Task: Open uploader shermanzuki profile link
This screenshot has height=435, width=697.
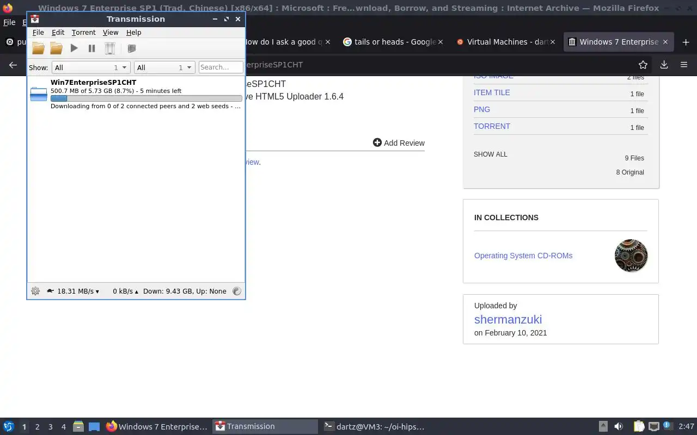Action: 508,319
